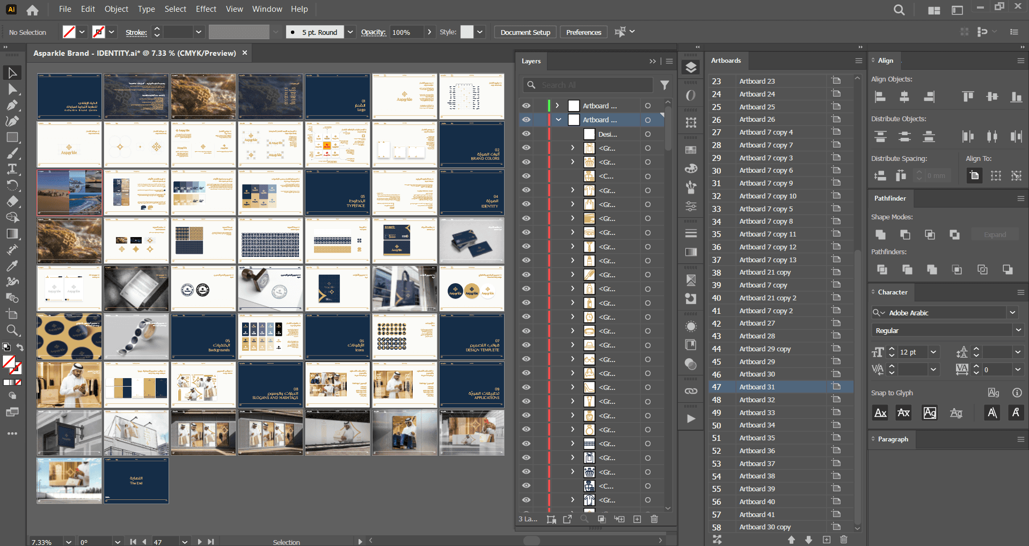Open the Adobe Arabic font family dropdown
1029x546 pixels.
point(1013,313)
